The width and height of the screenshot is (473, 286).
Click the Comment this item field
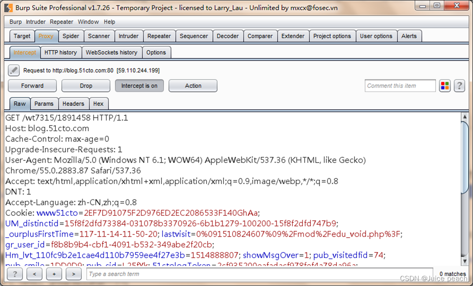coord(400,86)
